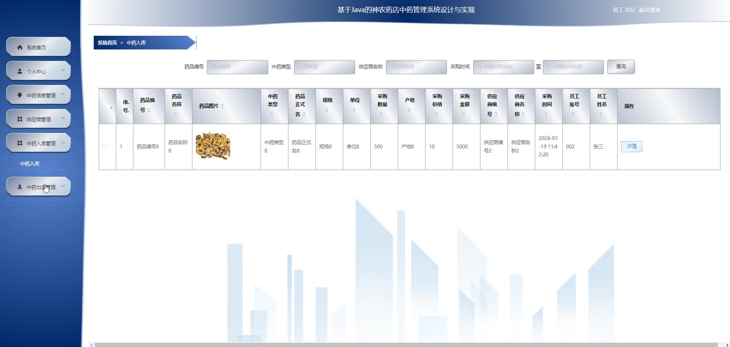Click the horizontal scrollbar at the bottom
Image resolution: width=730 pixels, height=347 pixels.
point(406,345)
